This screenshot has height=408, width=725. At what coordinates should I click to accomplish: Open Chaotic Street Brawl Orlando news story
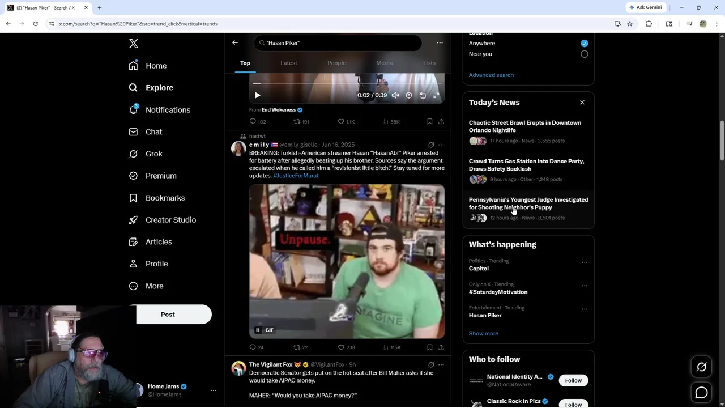(528, 131)
